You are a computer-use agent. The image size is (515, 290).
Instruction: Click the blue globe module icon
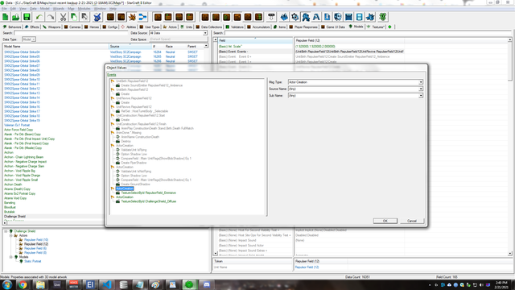coord(338,17)
